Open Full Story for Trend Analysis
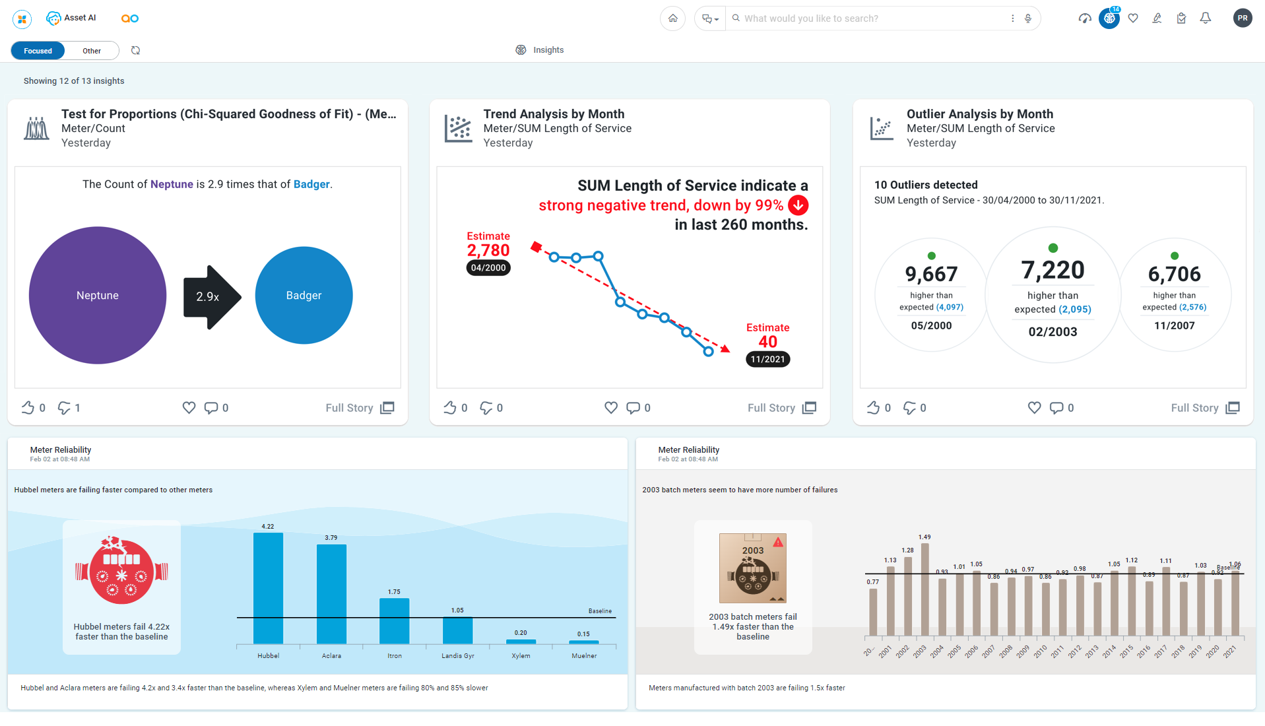Viewport: 1265px width, 726px height. pyautogui.click(x=781, y=408)
